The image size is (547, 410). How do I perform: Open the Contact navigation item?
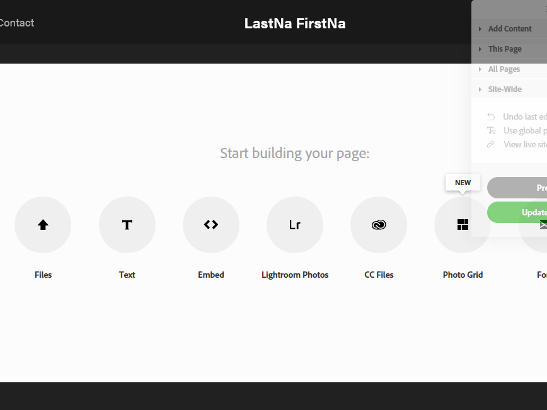(x=17, y=23)
